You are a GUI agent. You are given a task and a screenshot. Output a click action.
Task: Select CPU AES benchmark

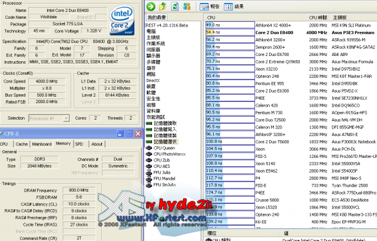[161, 166]
